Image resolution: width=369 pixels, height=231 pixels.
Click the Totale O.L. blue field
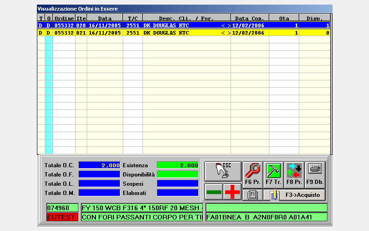point(99,183)
